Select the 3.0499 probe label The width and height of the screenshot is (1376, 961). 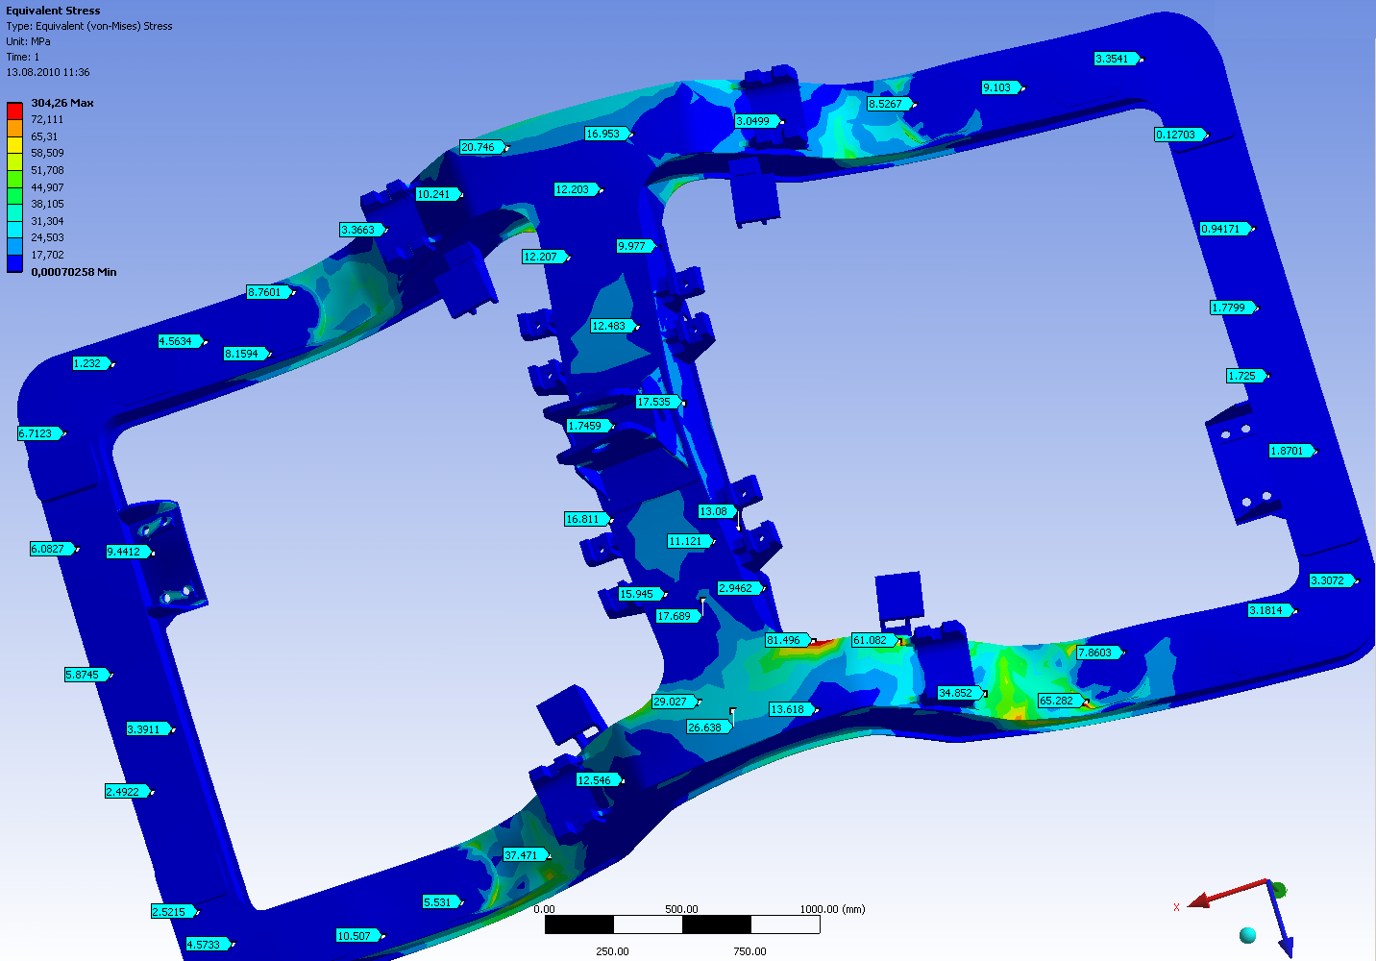pyautogui.click(x=756, y=121)
